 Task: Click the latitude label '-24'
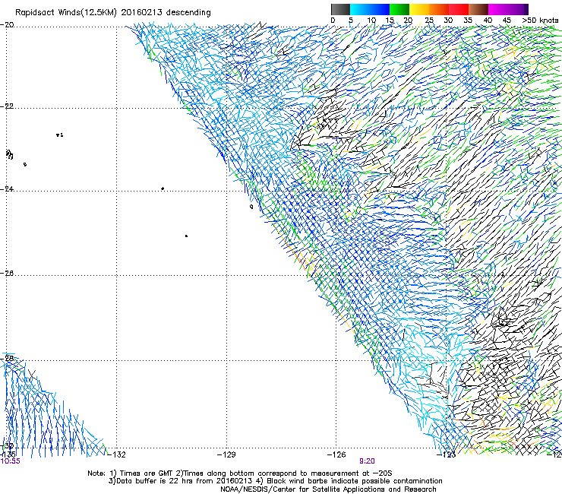tap(7, 189)
